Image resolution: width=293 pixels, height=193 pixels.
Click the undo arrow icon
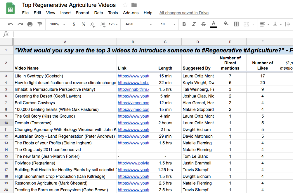coord(11,24)
